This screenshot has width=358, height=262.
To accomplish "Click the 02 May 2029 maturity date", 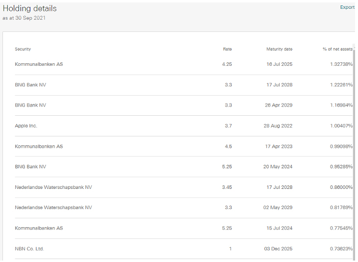I will pyautogui.click(x=278, y=208).
